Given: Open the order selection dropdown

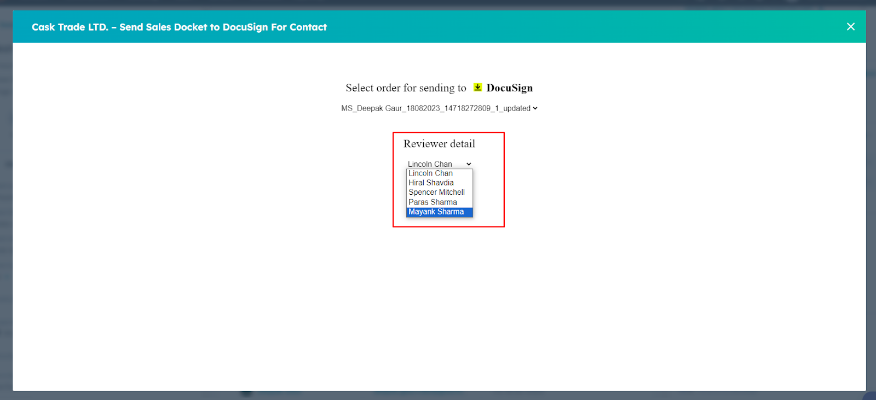Looking at the screenshot, I should coord(439,108).
